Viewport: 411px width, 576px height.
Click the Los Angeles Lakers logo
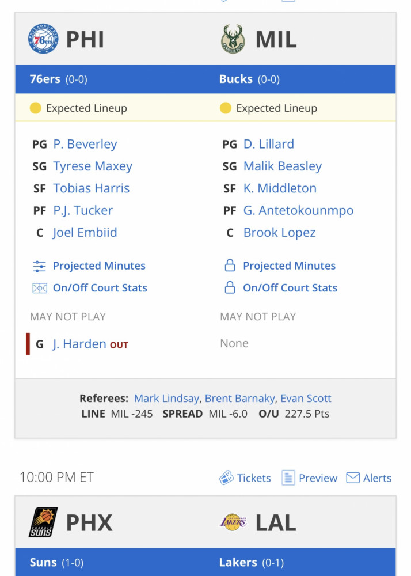coord(233,522)
